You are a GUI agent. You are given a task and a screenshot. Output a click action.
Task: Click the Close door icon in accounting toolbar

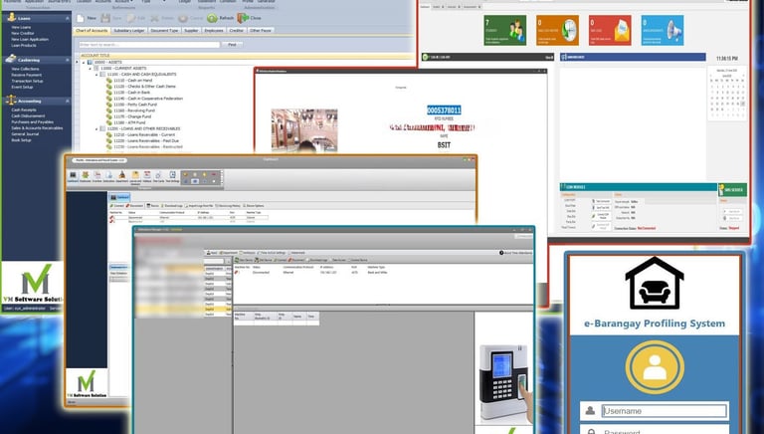click(x=243, y=18)
